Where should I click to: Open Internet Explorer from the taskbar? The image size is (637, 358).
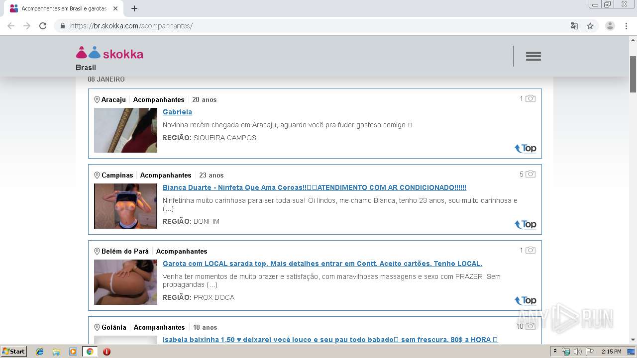[40, 352]
